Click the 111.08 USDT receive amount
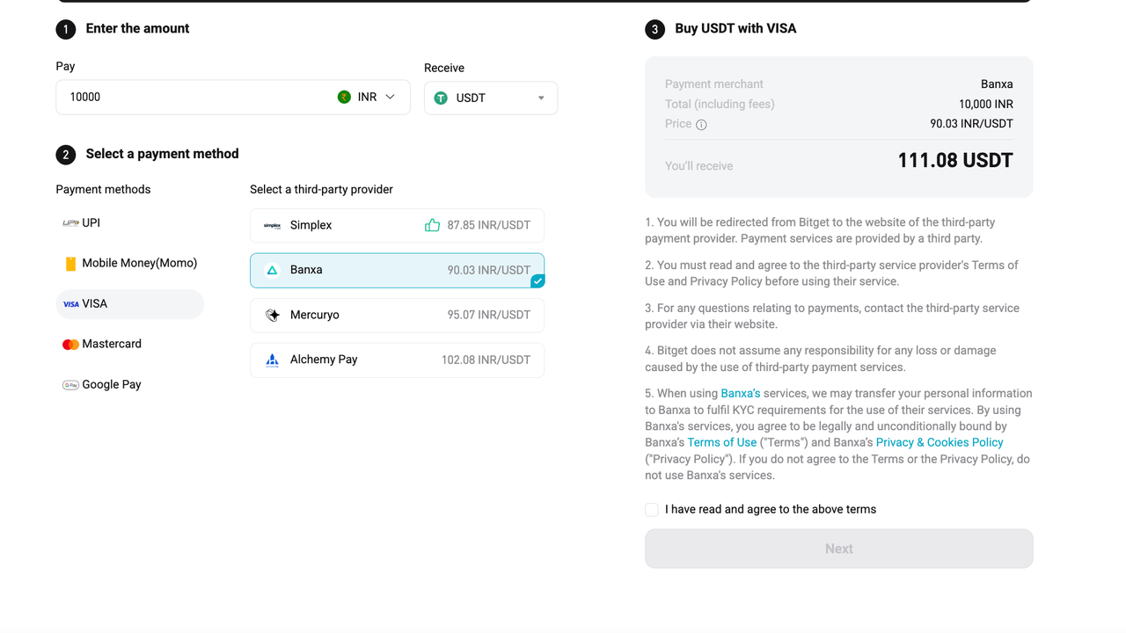The width and height of the screenshot is (1126, 633). pyautogui.click(x=955, y=161)
